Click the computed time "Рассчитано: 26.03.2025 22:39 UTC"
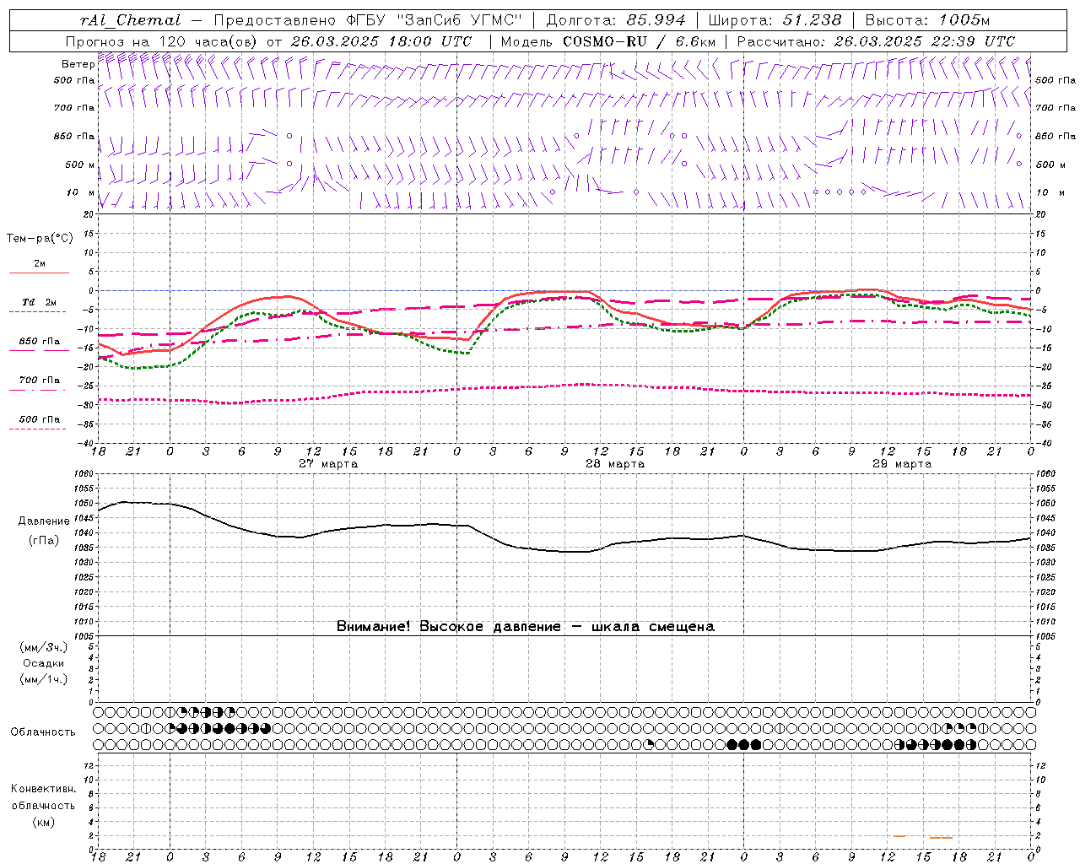This screenshot has width=1080, height=864. point(876,41)
